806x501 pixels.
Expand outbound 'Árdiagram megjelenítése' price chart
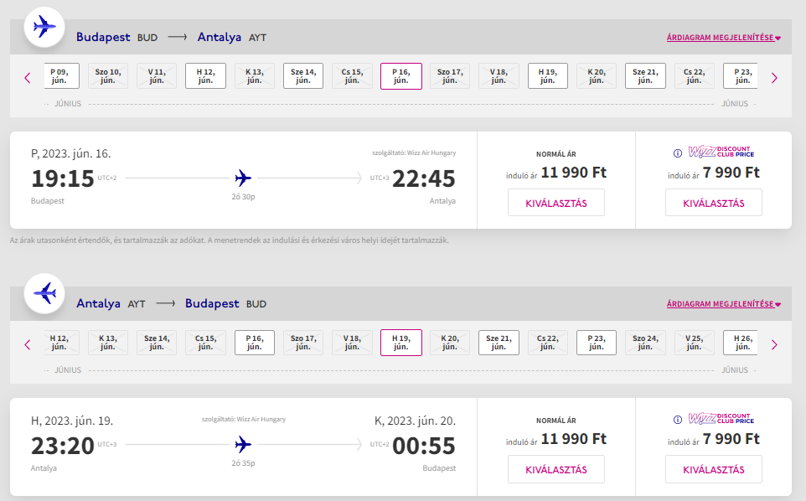point(724,38)
